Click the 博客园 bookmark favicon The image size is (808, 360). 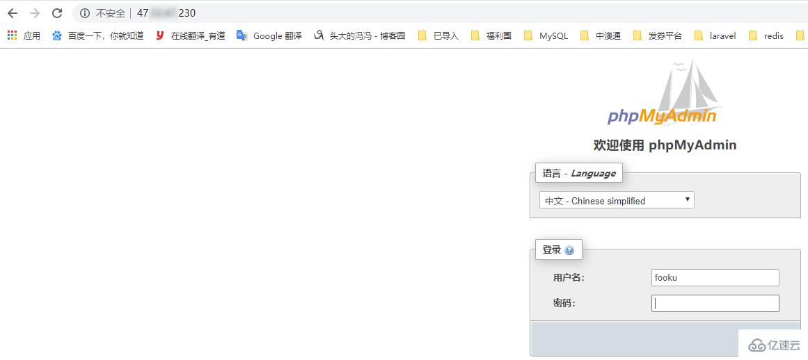319,35
